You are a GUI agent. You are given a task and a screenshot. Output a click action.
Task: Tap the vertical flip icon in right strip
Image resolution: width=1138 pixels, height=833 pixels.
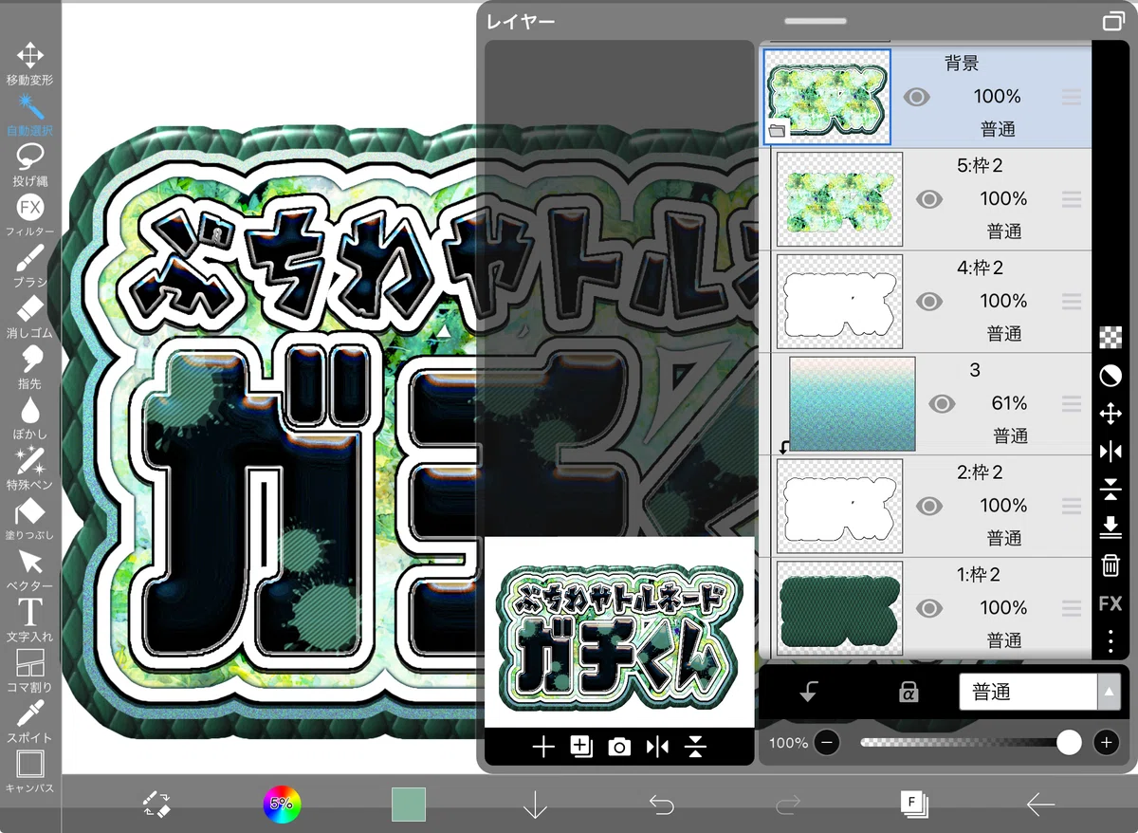[1110, 490]
